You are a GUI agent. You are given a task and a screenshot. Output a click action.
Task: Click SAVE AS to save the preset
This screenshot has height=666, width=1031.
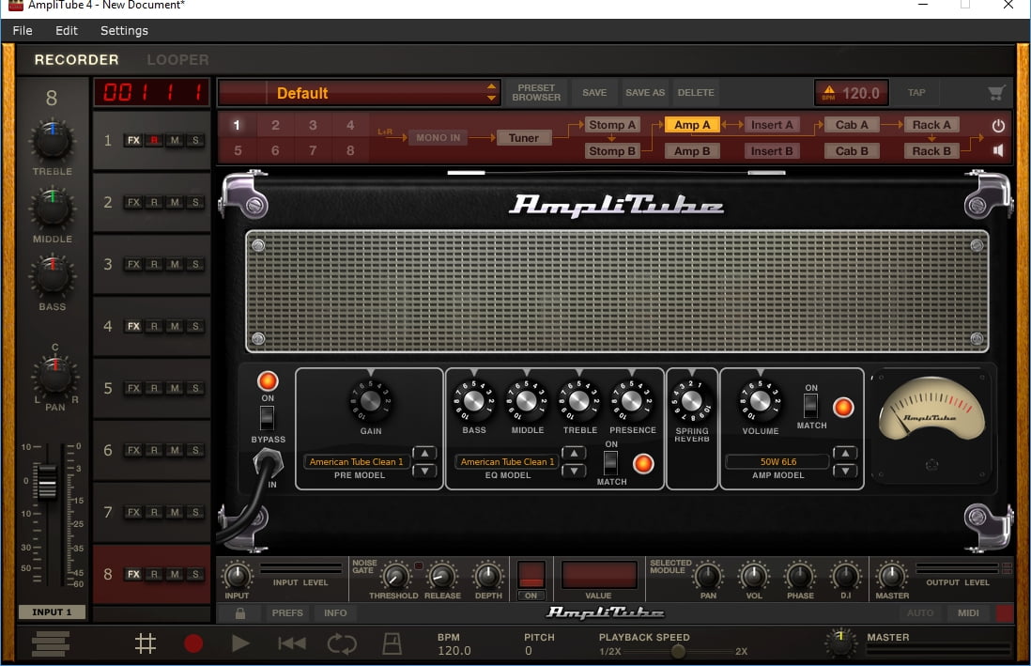tap(645, 92)
